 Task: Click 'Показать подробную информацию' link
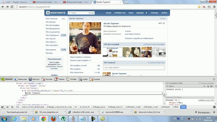click(139, 38)
